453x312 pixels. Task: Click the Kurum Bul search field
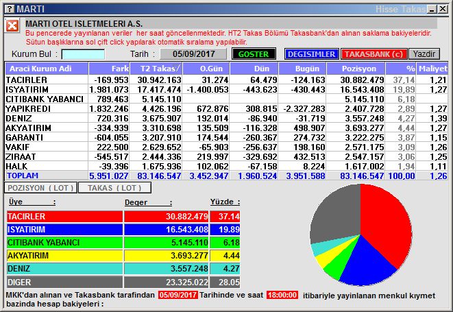(x=83, y=54)
